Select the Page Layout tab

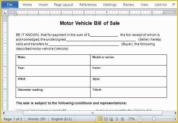click(x=64, y=5)
